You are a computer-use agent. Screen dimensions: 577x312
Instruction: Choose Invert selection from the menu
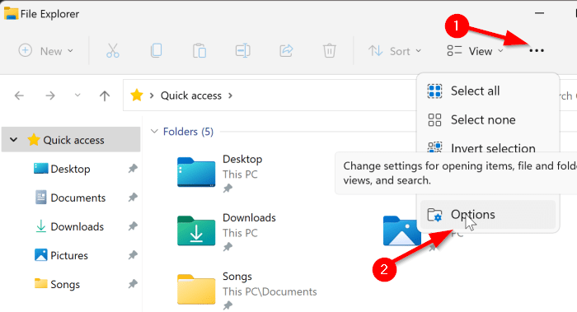[x=488, y=147]
